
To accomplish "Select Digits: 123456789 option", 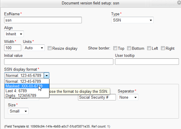I will (27, 95).
